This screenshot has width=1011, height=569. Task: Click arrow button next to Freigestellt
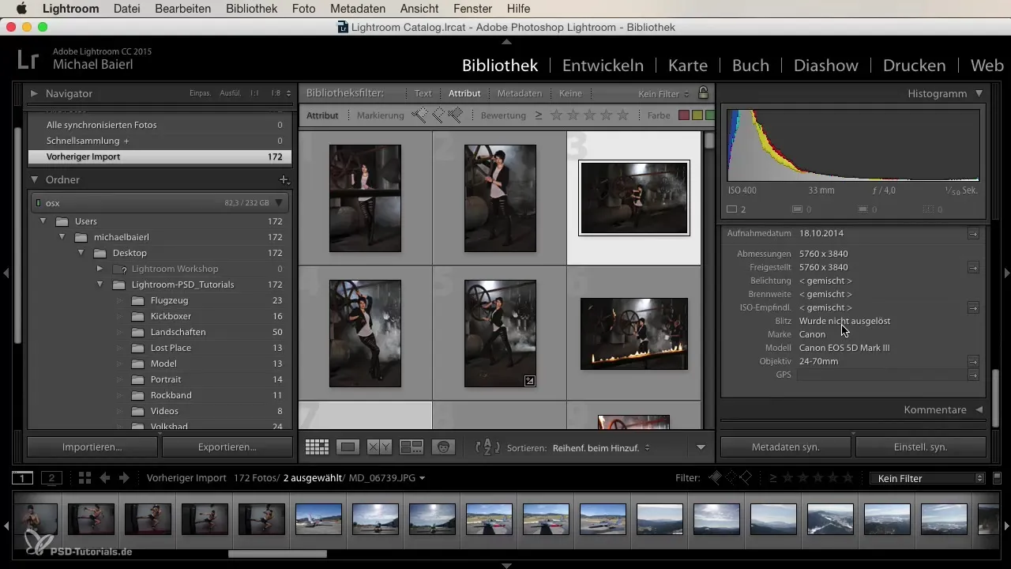(x=973, y=268)
